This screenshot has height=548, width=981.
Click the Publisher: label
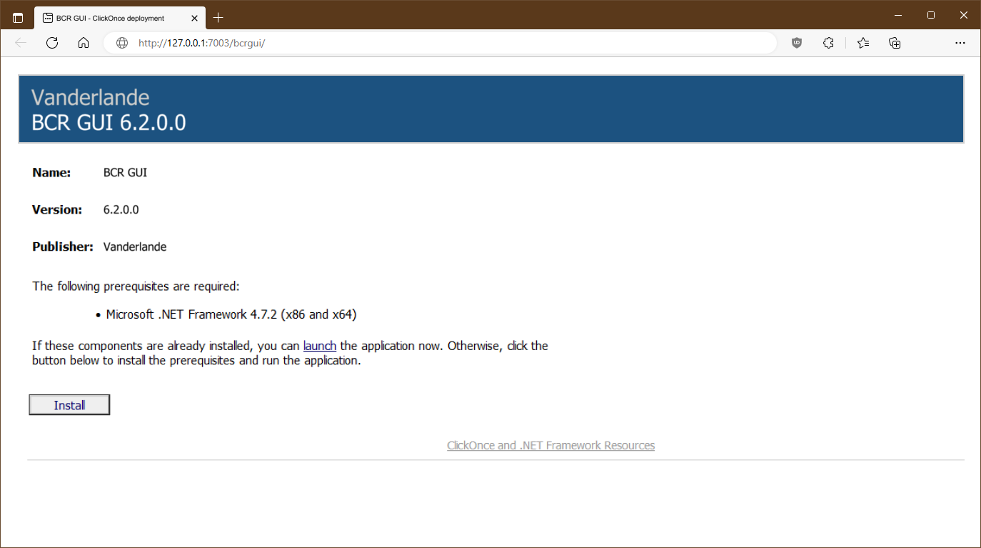coord(63,246)
